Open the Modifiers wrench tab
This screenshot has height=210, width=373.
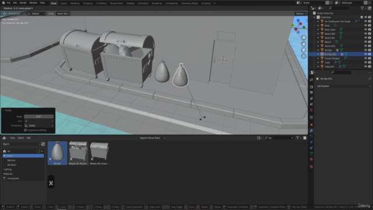pos(311,131)
